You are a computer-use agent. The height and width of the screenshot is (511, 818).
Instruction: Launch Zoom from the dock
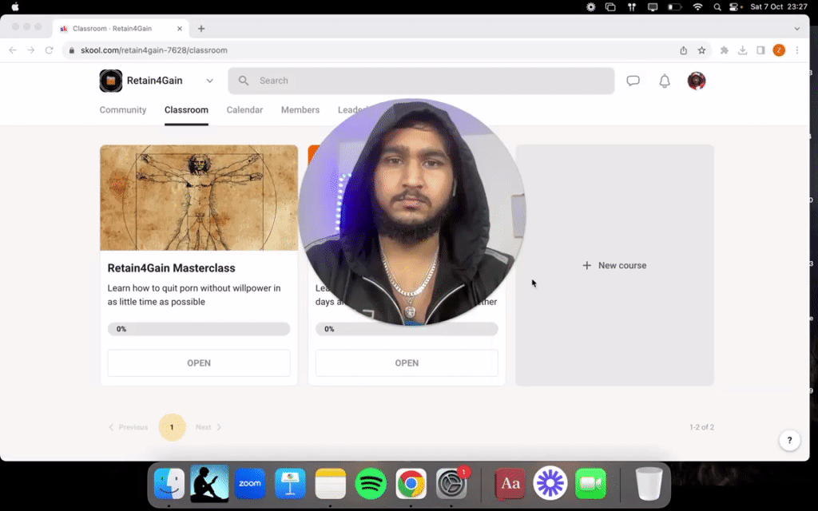[x=250, y=484]
